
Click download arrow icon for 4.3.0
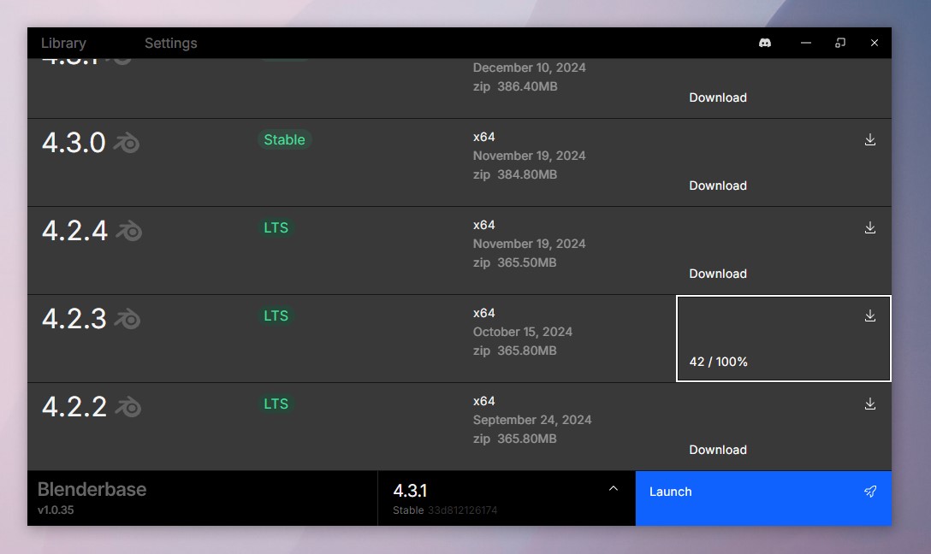point(870,139)
